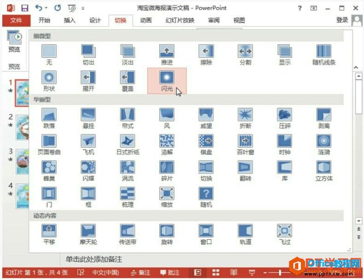This screenshot has height=279, width=364.
Task: Choose the 悬挂 drape transition
Action: click(88, 118)
